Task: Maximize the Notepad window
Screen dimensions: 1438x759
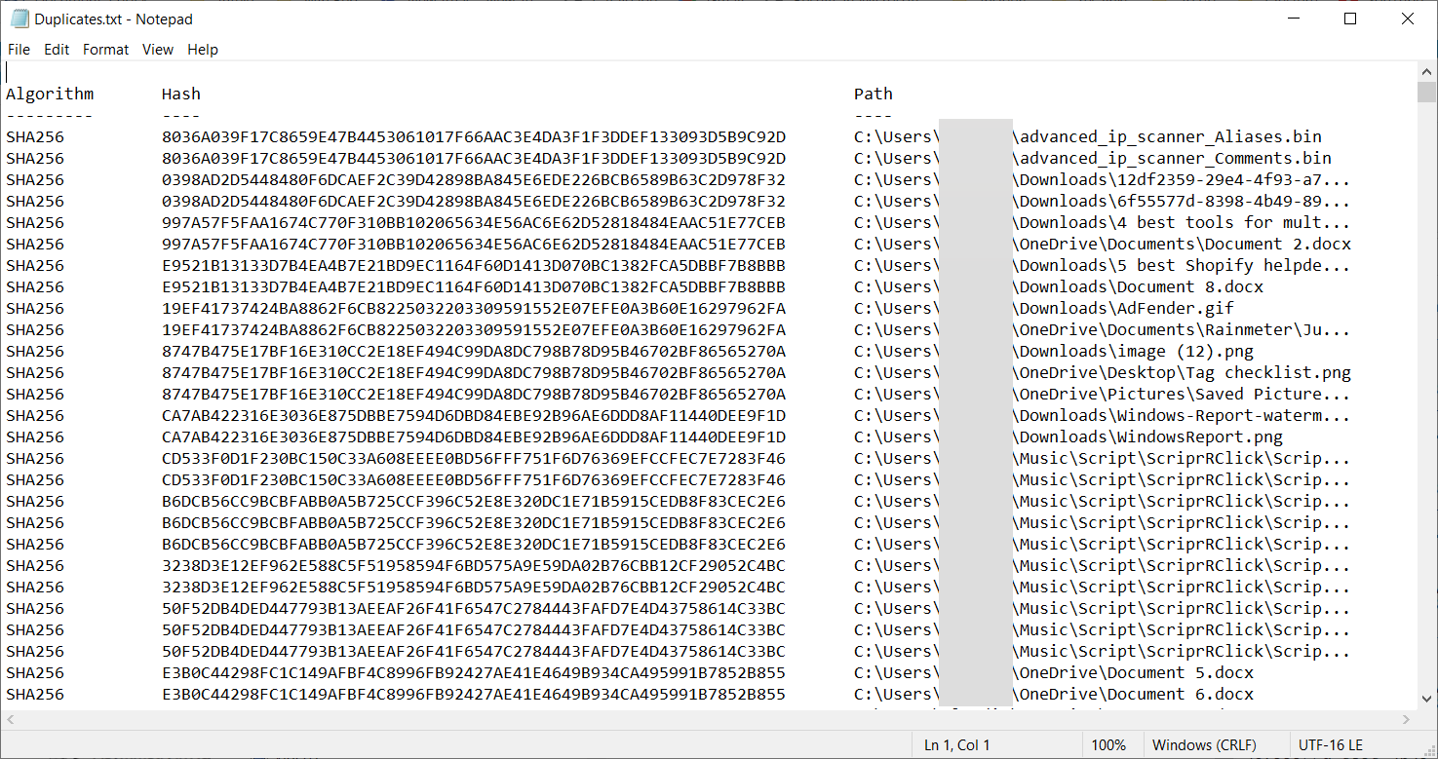Action: [1350, 19]
